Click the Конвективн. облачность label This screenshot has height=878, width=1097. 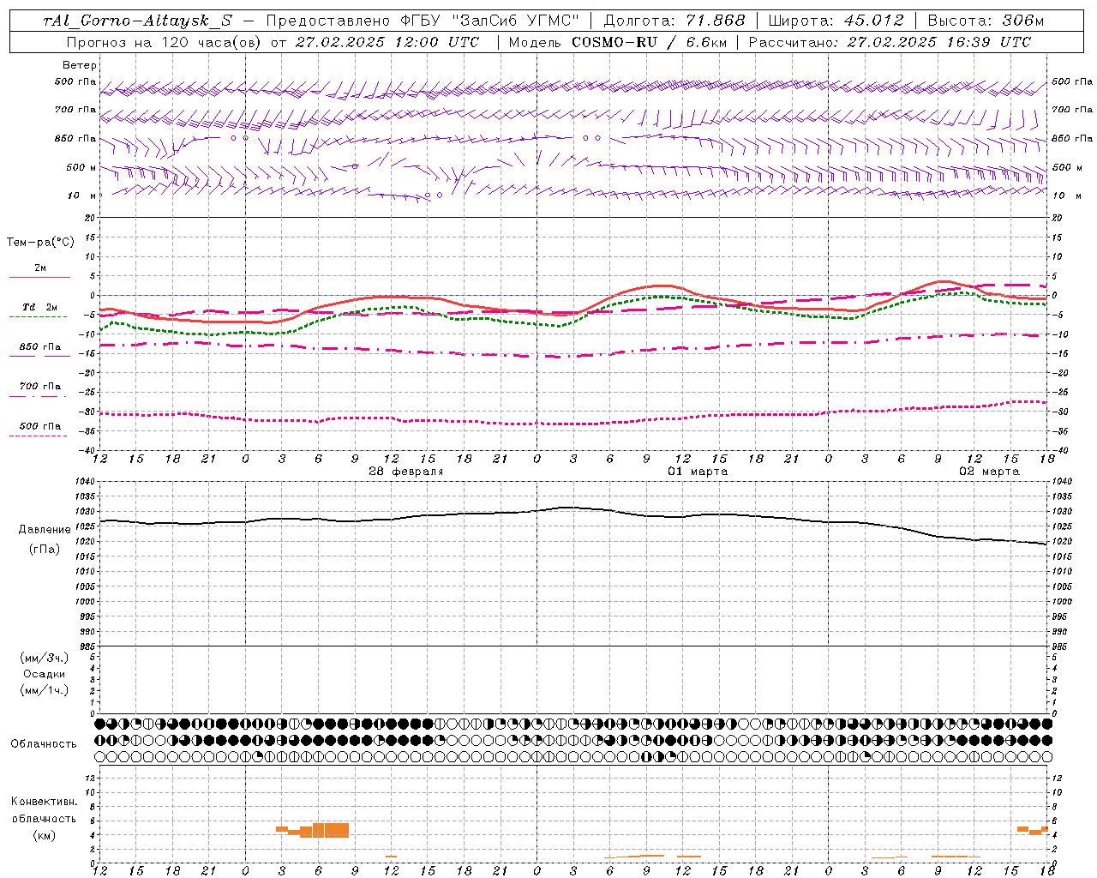(44, 810)
